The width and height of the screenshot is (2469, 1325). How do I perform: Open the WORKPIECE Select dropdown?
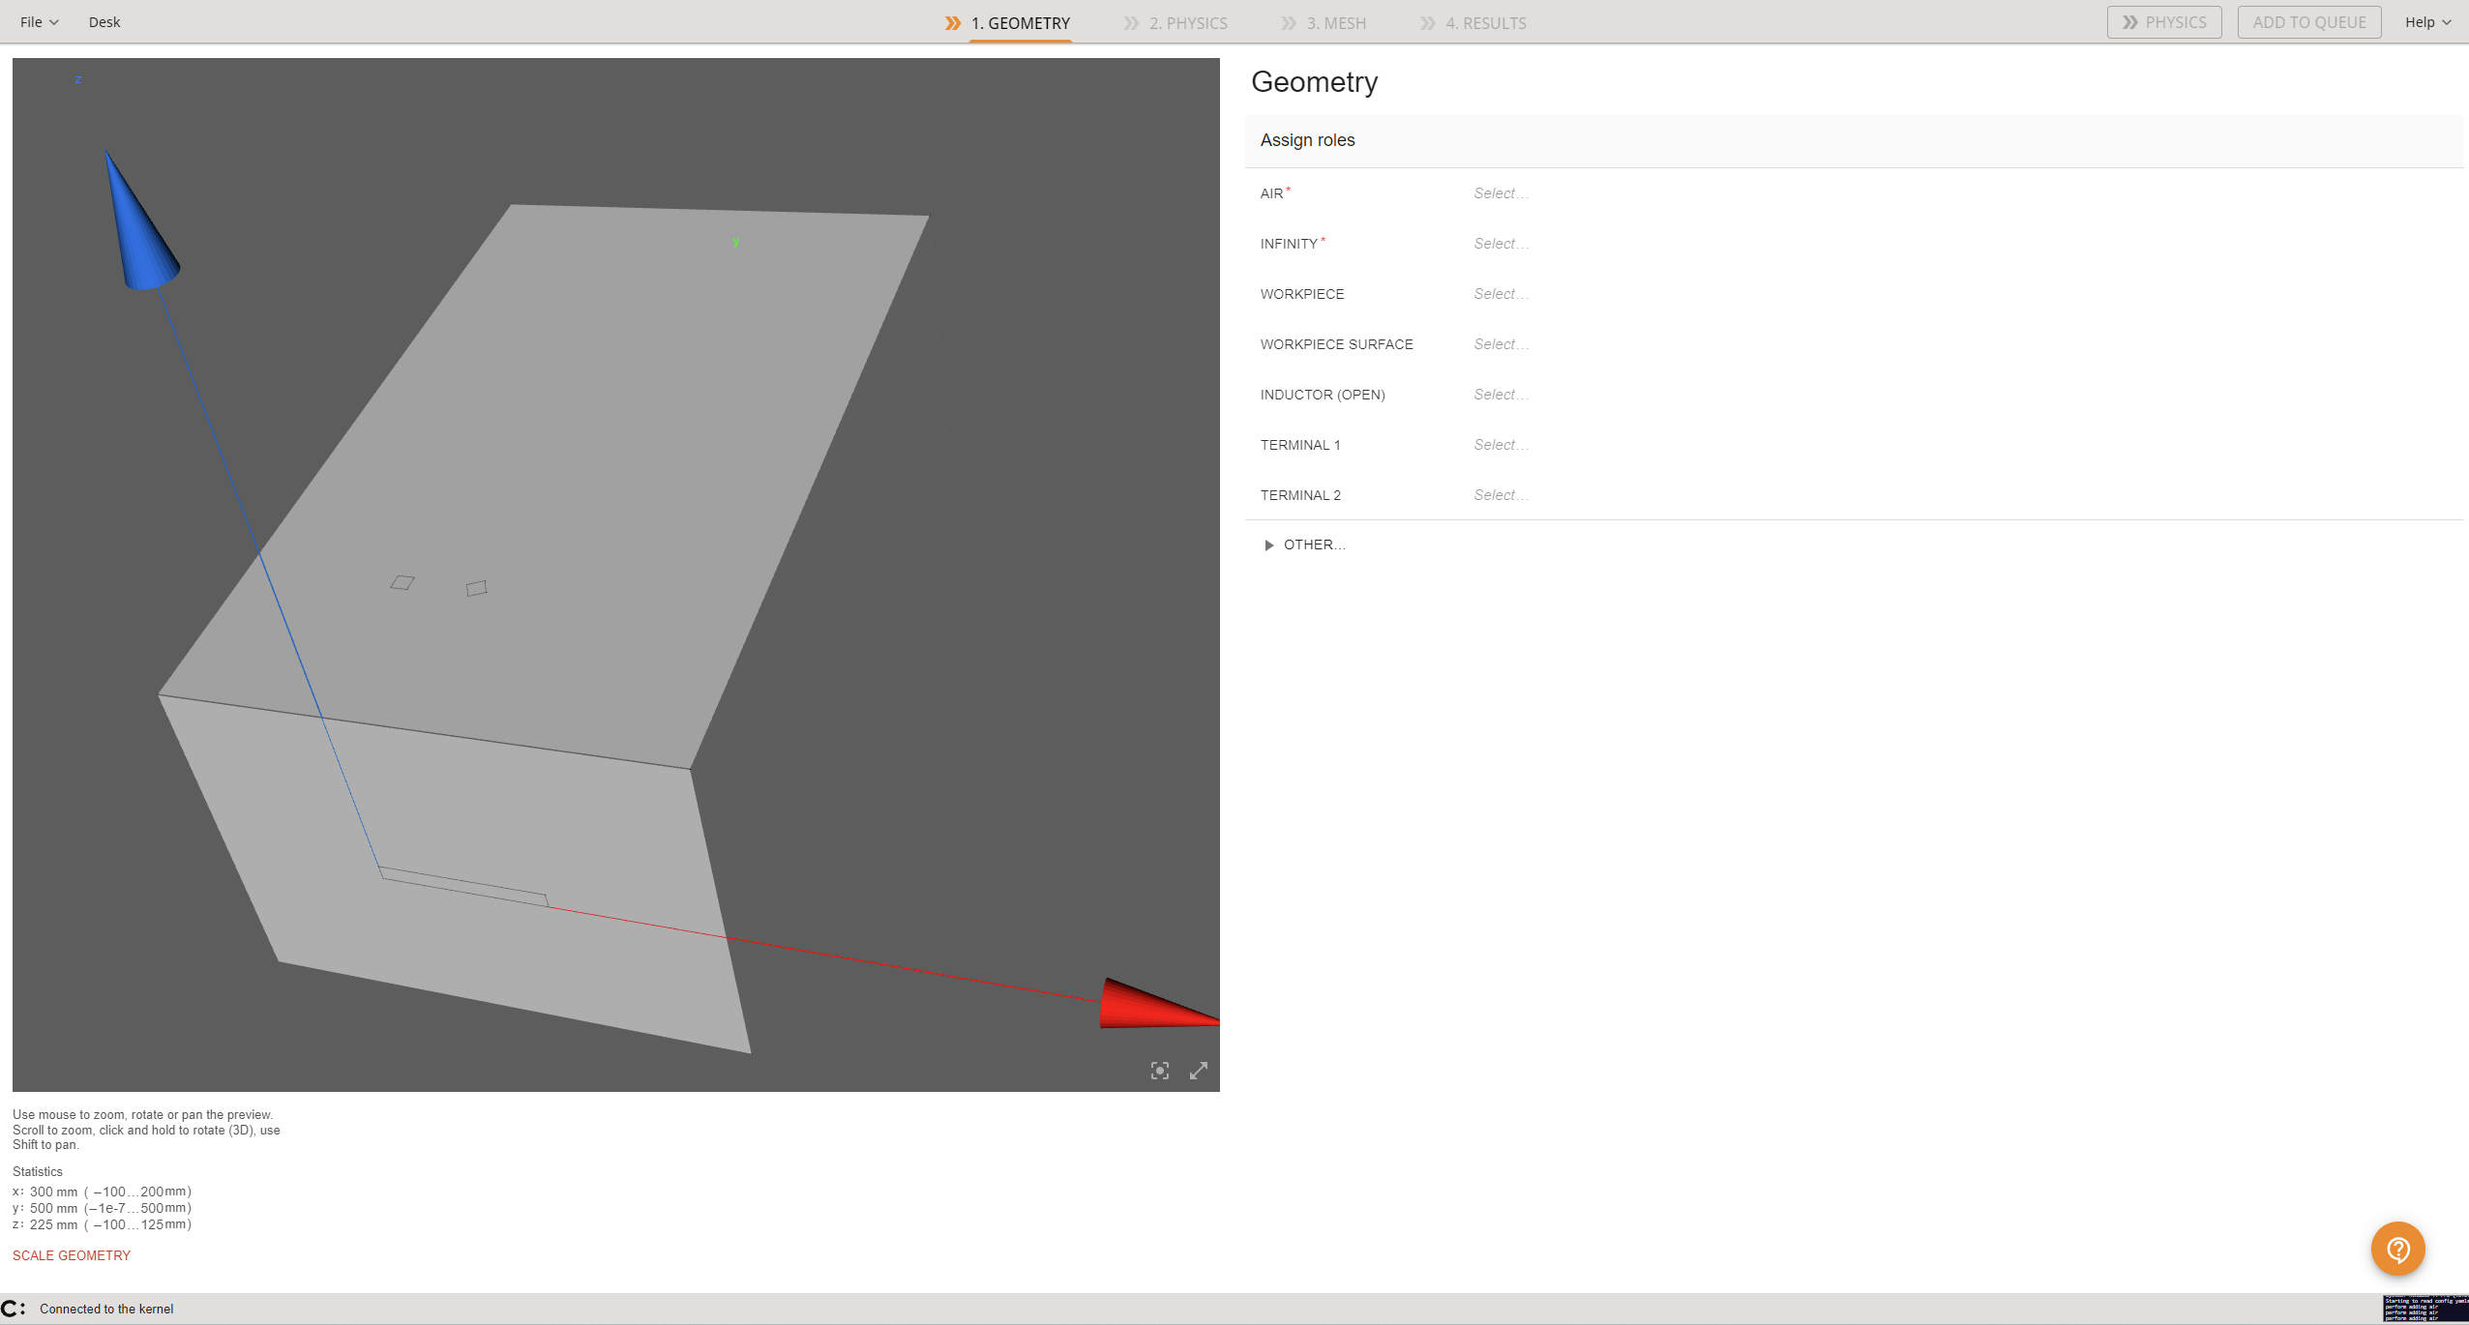pyautogui.click(x=1501, y=294)
